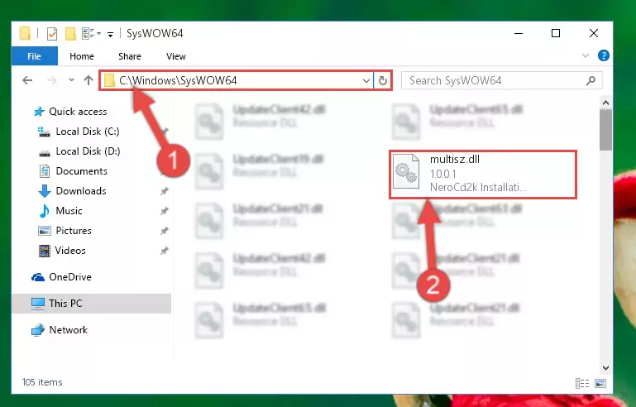
Task: Click the folder icon in the title bar
Action: pos(25,33)
